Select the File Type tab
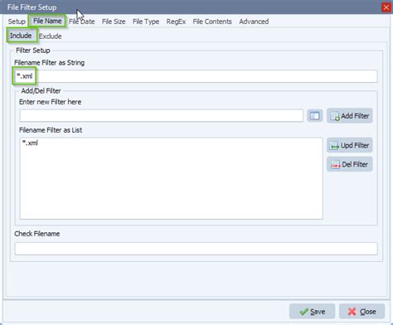 (x=146, y=22)
